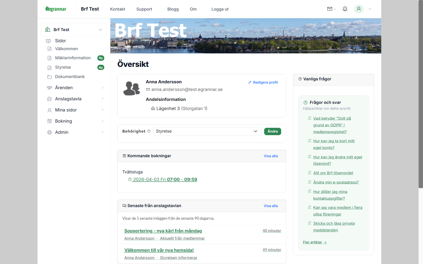Expand the Ärenden menu arrow
Image resolution: width=423 pixels, height=264 pixels.
click(x=103, y=88)
